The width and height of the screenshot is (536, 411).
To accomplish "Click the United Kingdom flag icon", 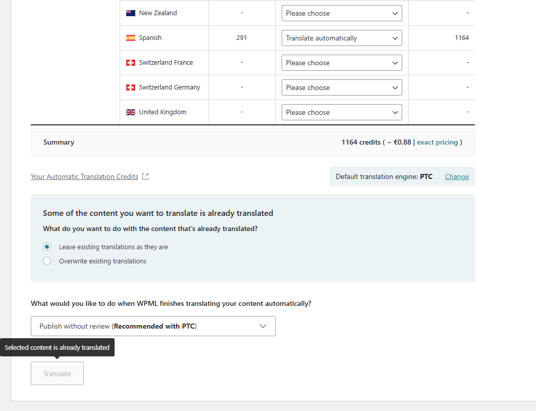I will pos(131,112).
